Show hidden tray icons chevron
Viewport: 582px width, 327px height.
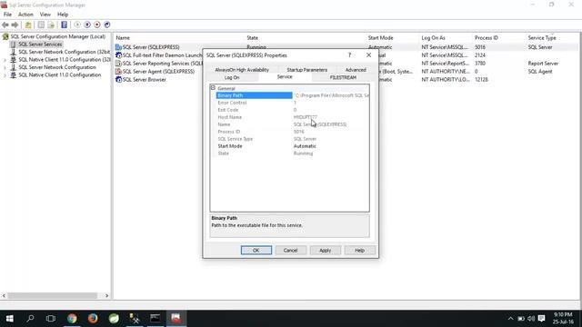coord(511,319)
